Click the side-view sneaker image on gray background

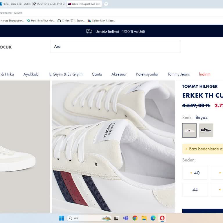click(25, 147)
